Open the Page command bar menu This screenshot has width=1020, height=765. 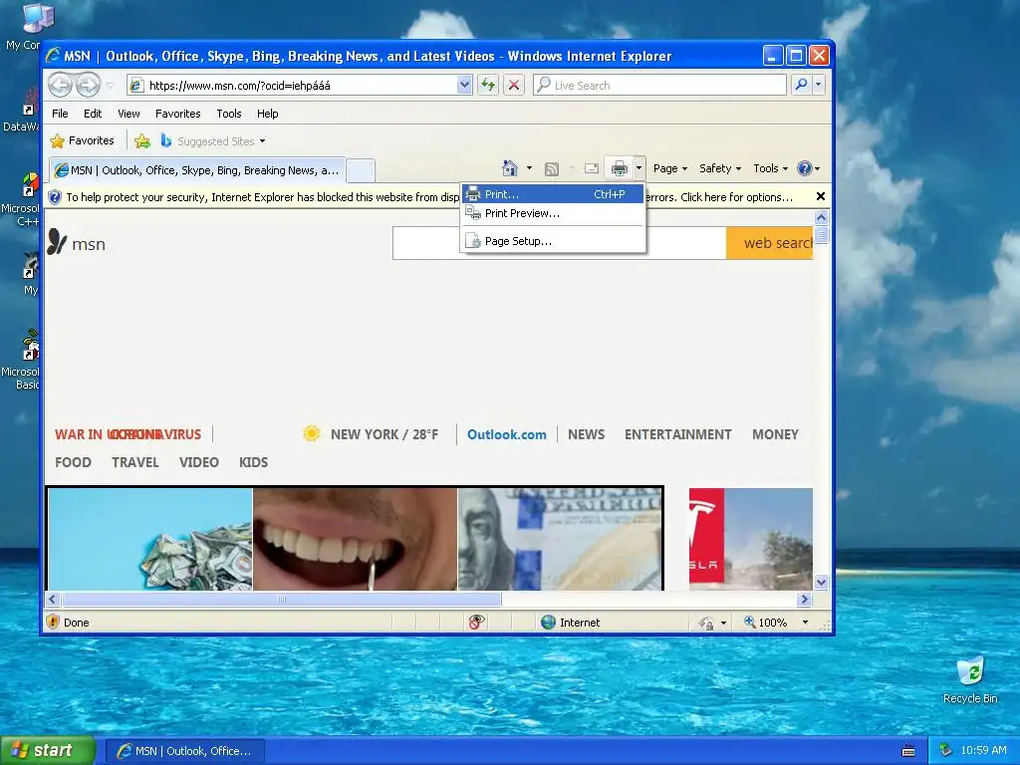click(670, 168)
